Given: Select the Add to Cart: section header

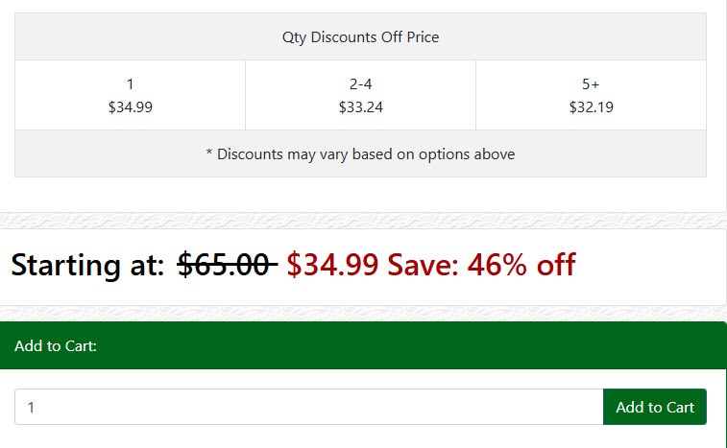Looking at the screenshot, I should (56, 346).
